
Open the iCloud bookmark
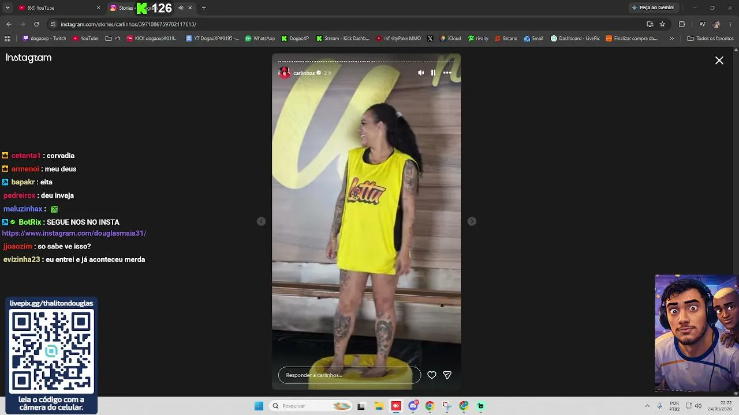450,39
